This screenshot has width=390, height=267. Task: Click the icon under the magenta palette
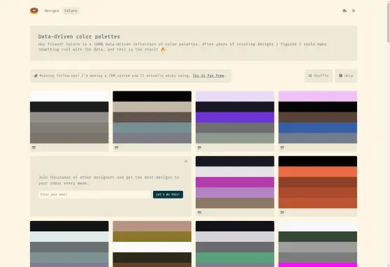(x=199, y=212)
